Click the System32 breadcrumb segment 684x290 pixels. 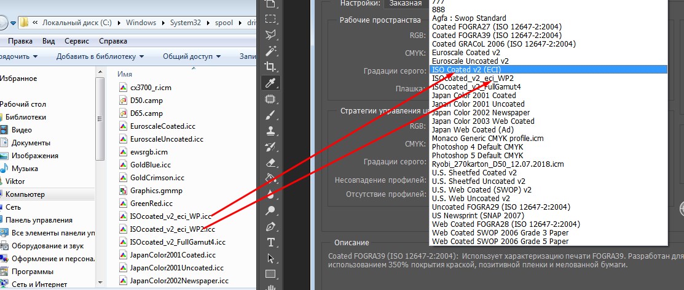click(x=186, y=22)
